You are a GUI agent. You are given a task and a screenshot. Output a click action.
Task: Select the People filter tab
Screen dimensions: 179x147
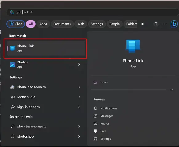pyautogui.click(x=115, y=24)
